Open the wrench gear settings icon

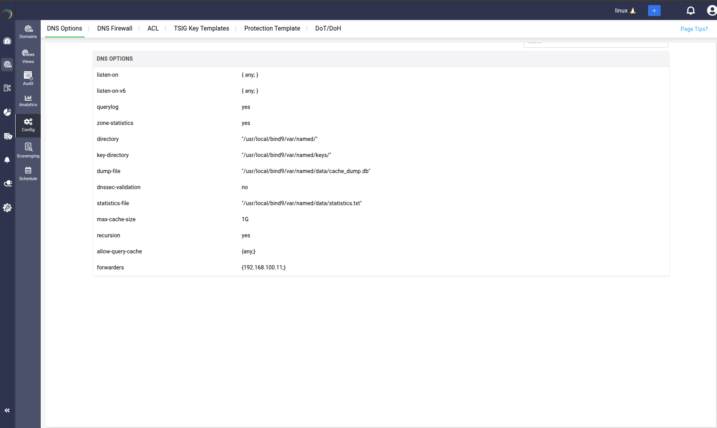(x=7, y=208)
